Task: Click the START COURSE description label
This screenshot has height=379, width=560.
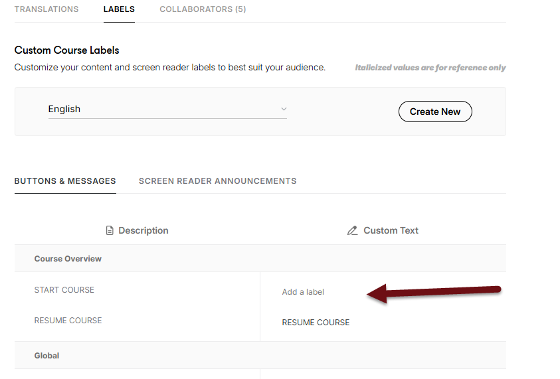Action: (x=64, y=290)
